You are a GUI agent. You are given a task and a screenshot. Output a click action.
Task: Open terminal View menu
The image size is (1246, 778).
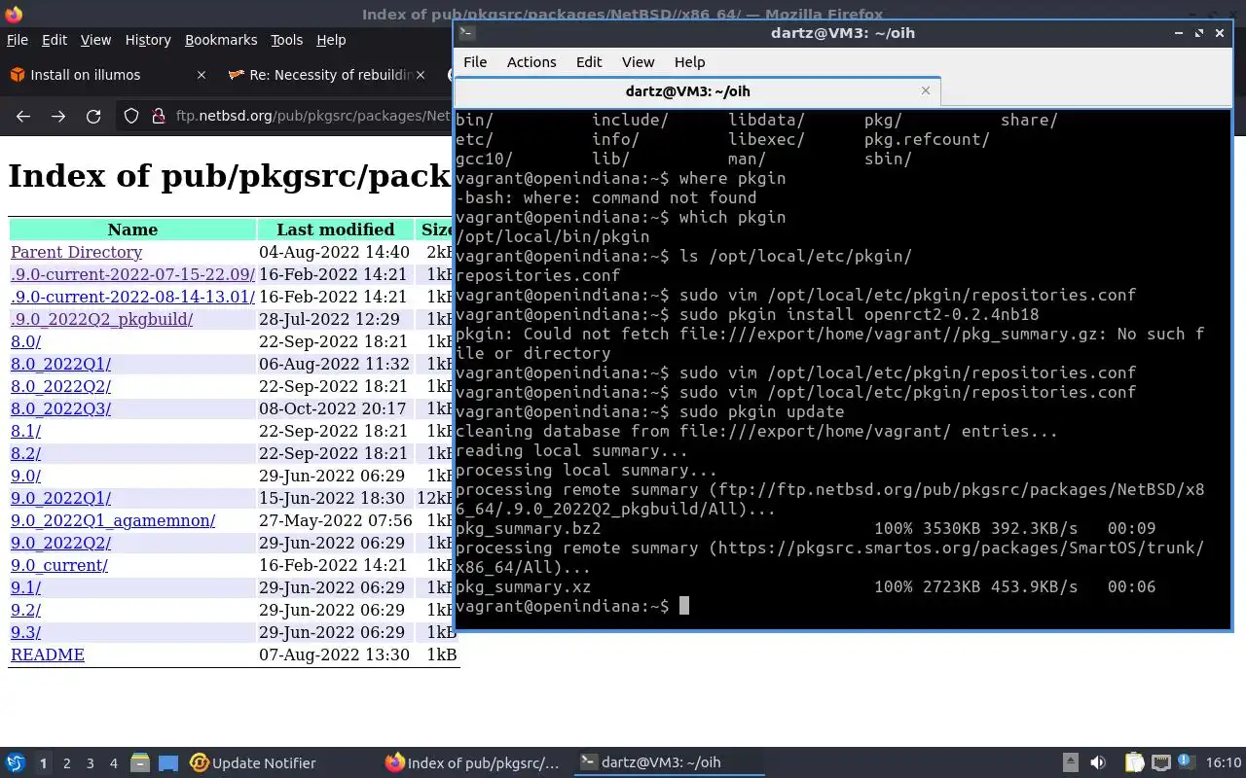pos(638,61)
